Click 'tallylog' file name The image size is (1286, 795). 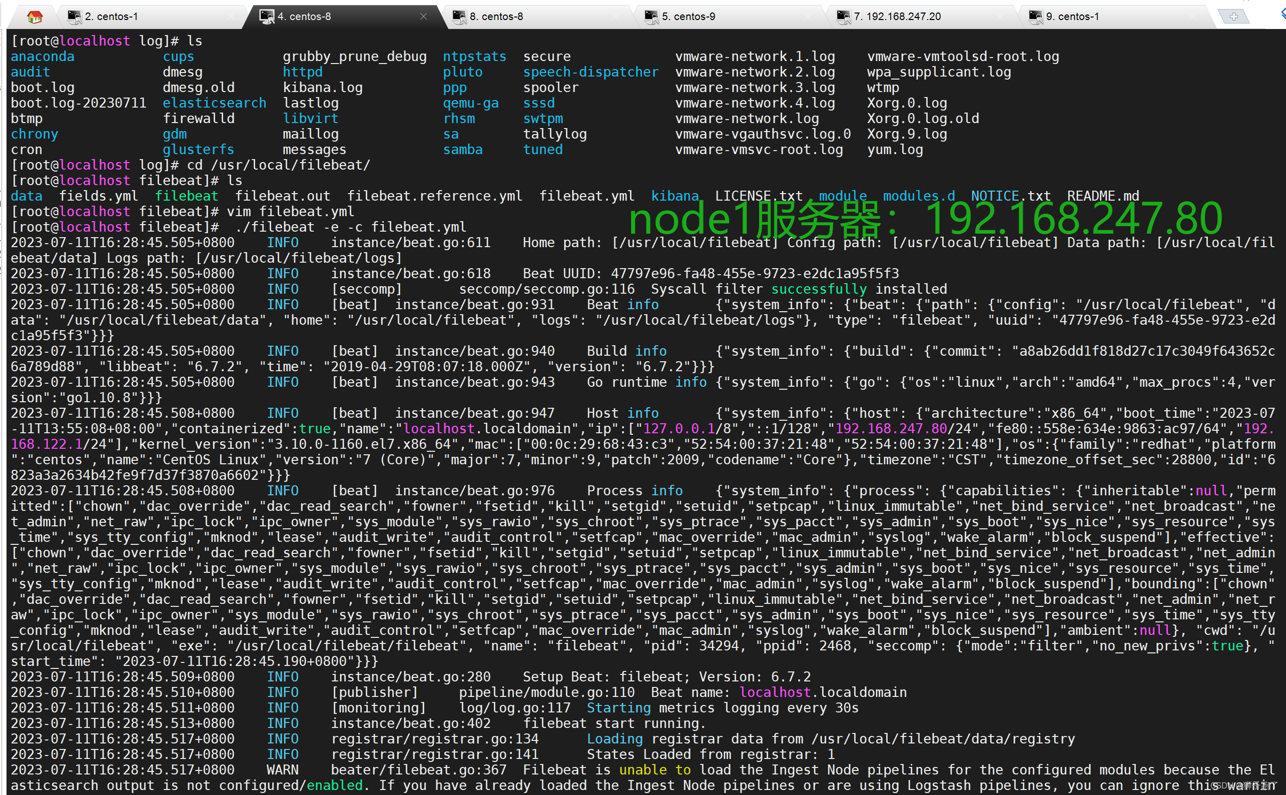tap(555, 134)
